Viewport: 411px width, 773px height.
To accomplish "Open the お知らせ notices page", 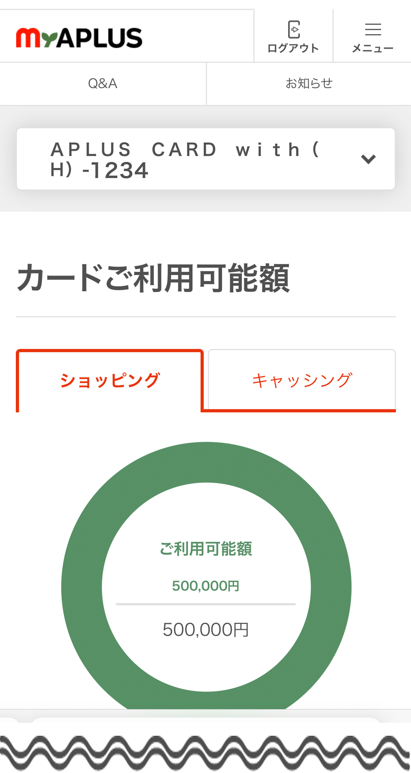I will pos(309,84).
